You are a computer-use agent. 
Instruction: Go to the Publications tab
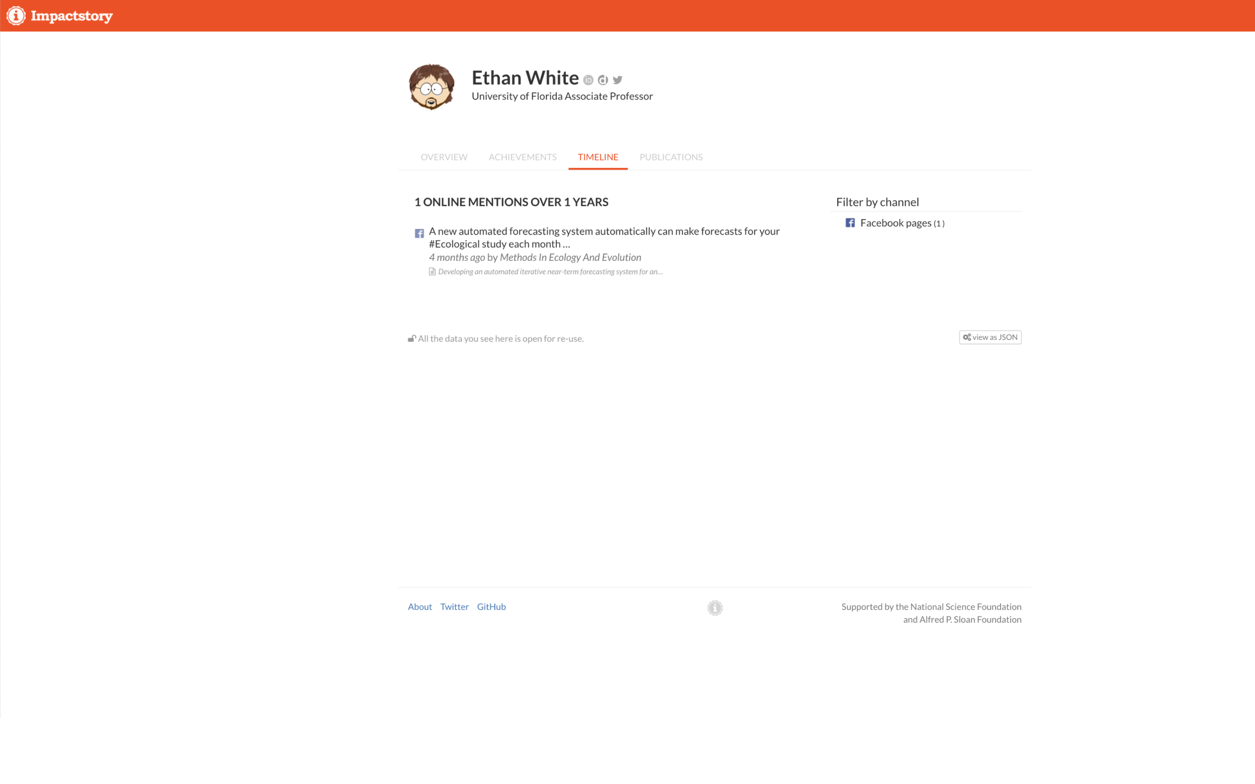coord(671,157)
